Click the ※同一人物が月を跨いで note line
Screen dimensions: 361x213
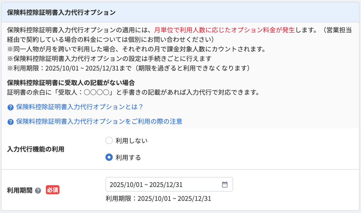pos(137,49)
